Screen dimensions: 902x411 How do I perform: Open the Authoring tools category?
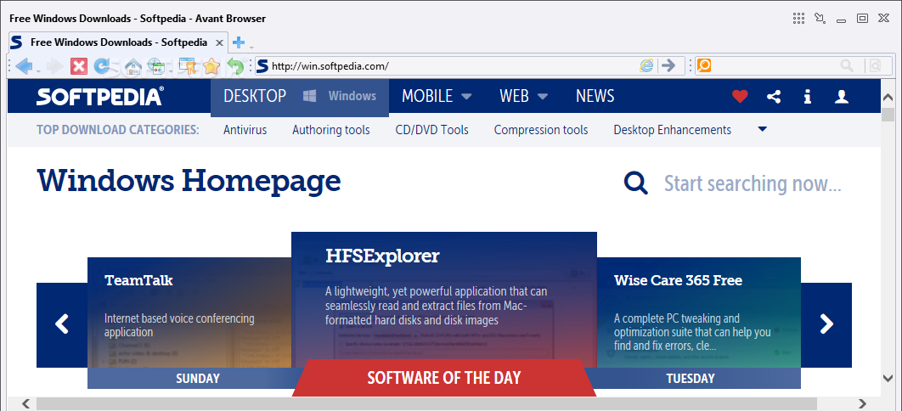(330, 130)
